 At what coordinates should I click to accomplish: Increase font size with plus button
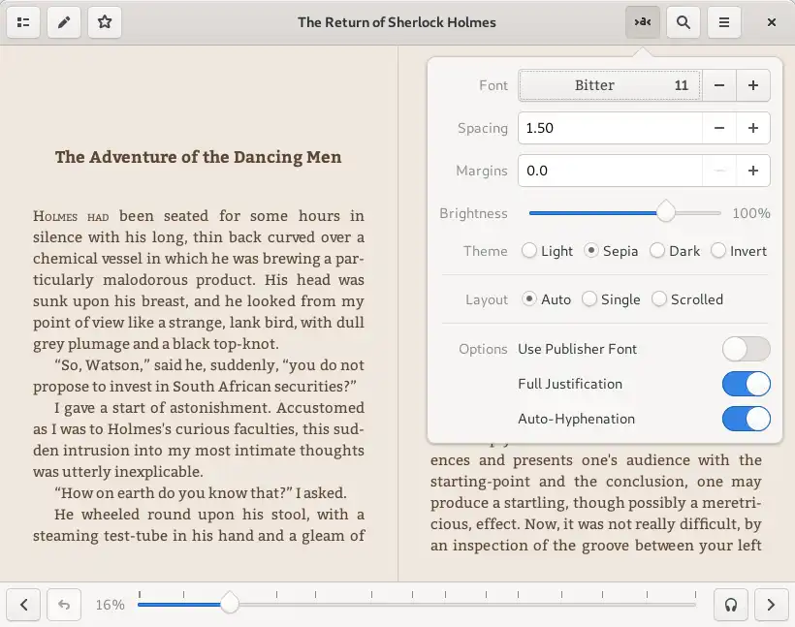(753, 85)
